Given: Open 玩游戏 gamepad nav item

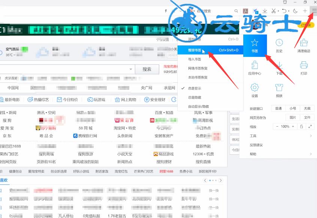Looking at the screenshot, I should pos(96,100).
